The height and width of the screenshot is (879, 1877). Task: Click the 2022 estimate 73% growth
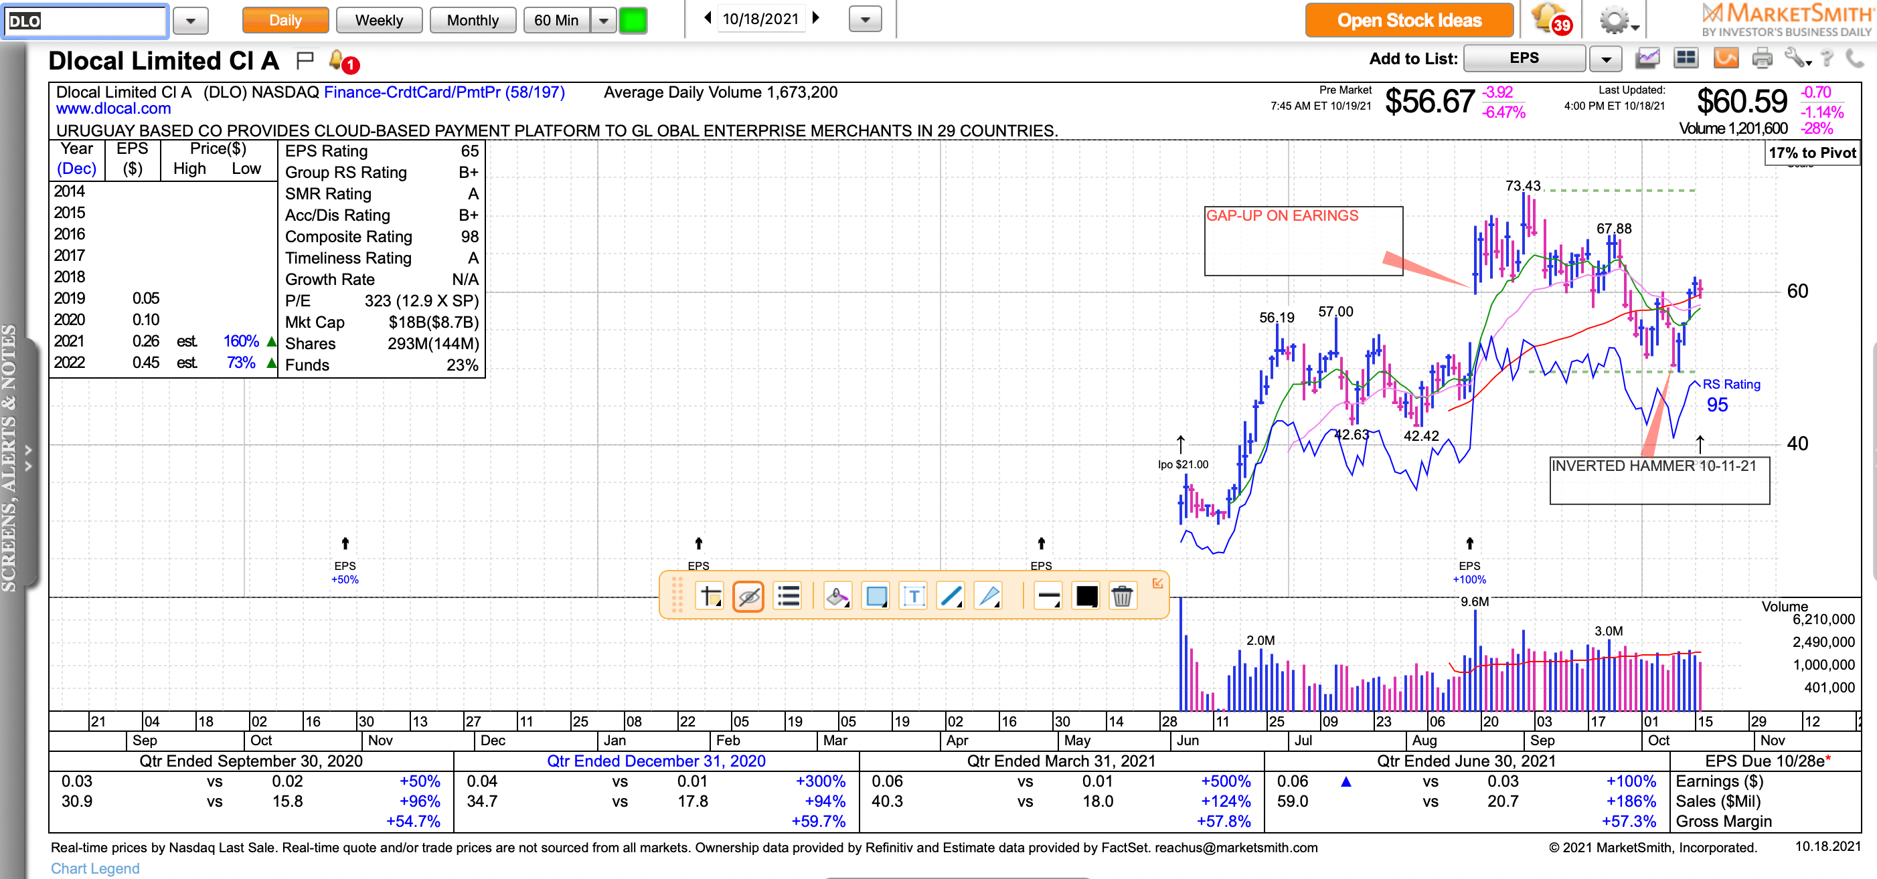240,363
